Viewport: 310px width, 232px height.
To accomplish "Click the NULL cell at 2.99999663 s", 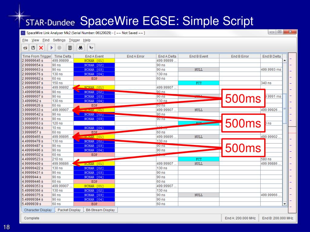I will pos(199,70).
